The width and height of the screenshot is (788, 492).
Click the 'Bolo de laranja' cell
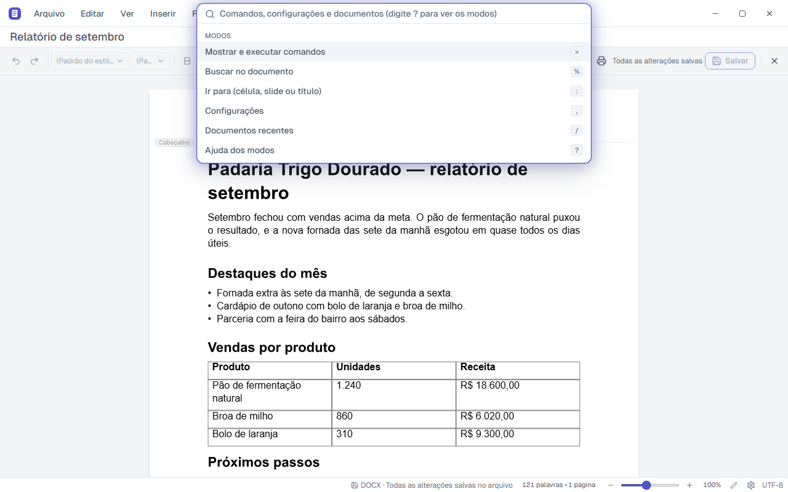pos(270,437)
